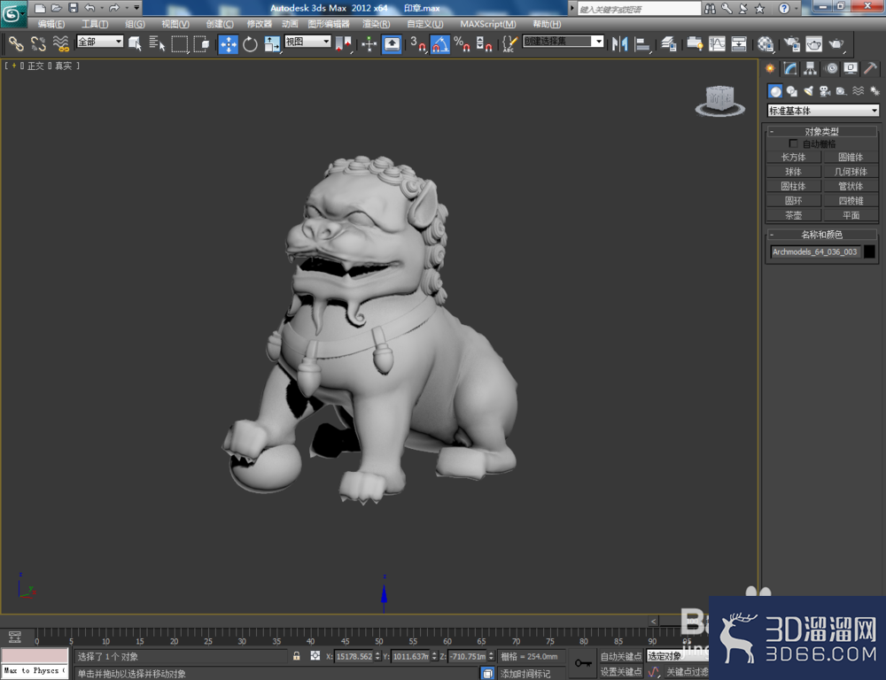886x680 pixels.
Task: Open the 创建选择集 named selection dropdown
Action: tap(563, 42)
